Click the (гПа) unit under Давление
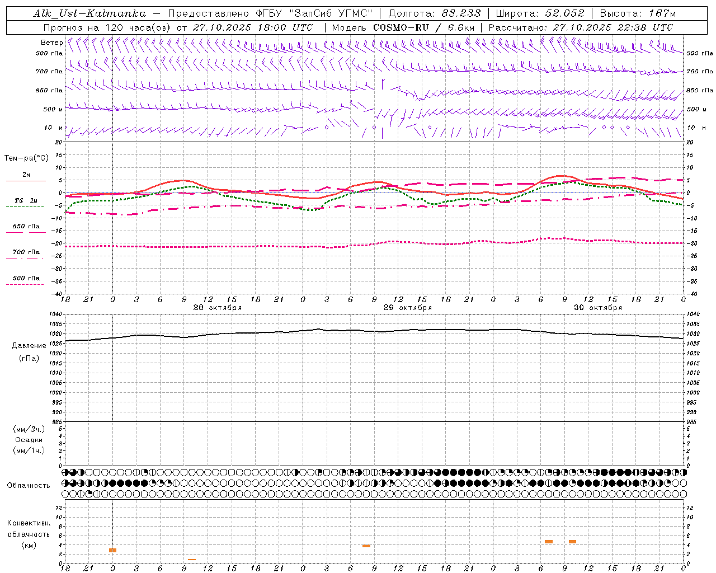The height and width of the screenshot is (573, 716). tap(29, 359)
